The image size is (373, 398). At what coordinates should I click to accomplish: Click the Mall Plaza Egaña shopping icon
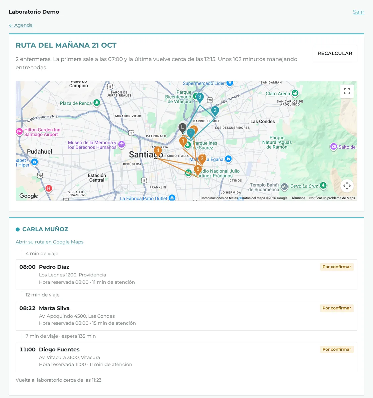228,159
